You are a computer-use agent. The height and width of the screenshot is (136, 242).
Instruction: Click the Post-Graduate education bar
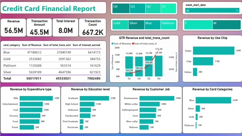coord(82,122)
